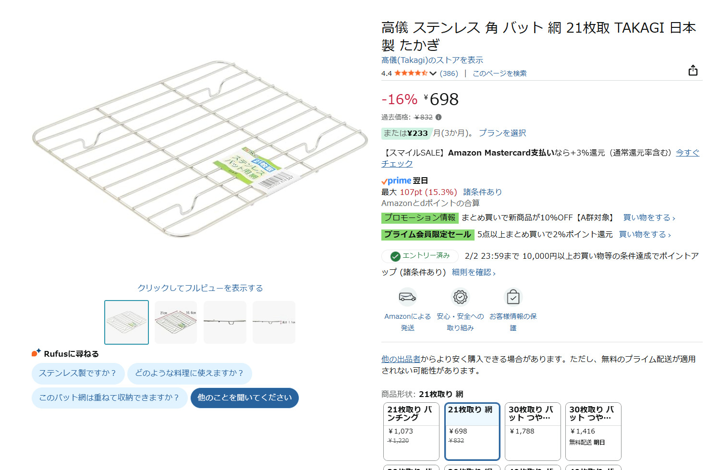Expand the star rating dropdown chevron
This screenshot has height=470, width=707.
pyautogui.click(x=433, y=73)
